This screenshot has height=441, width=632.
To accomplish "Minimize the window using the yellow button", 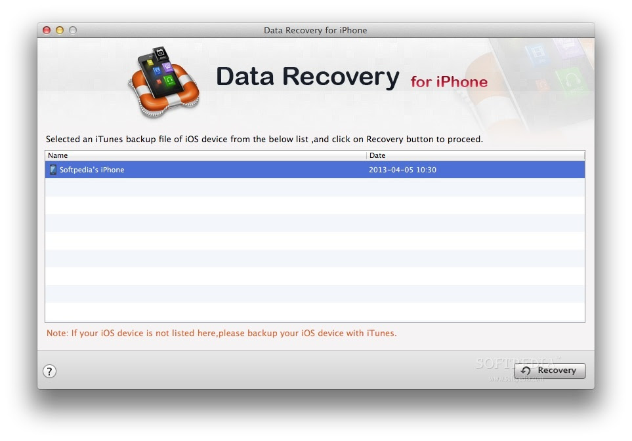I will [x=60, y=30].
